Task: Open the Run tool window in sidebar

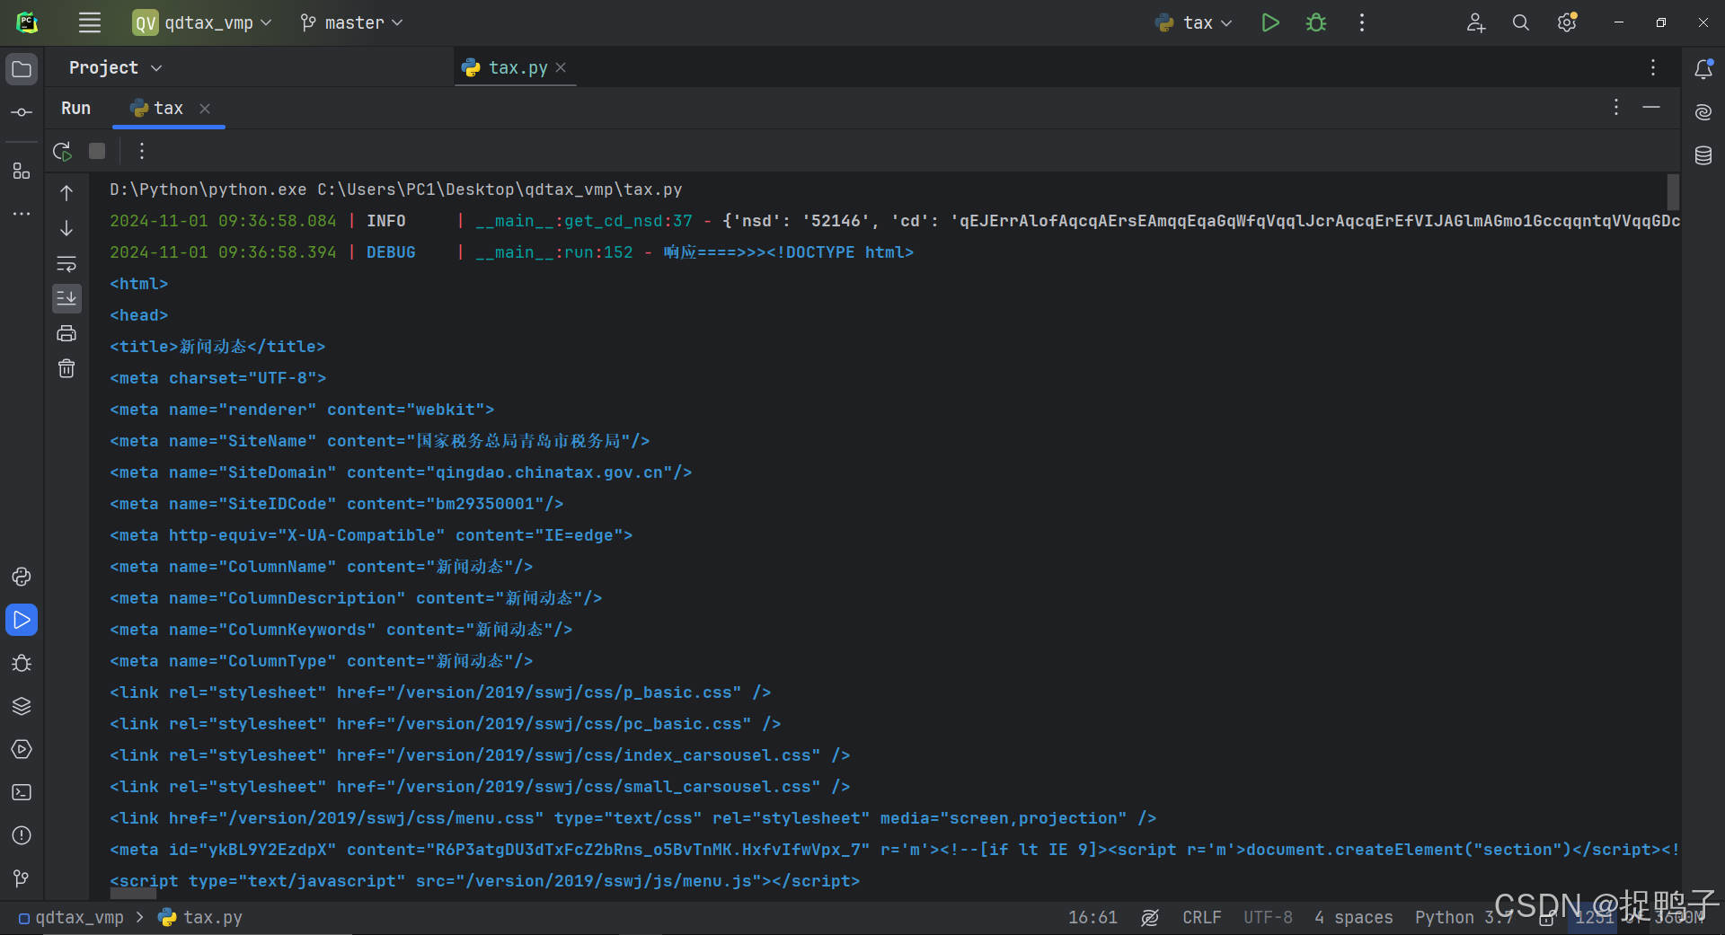Action: click(22, 620)
